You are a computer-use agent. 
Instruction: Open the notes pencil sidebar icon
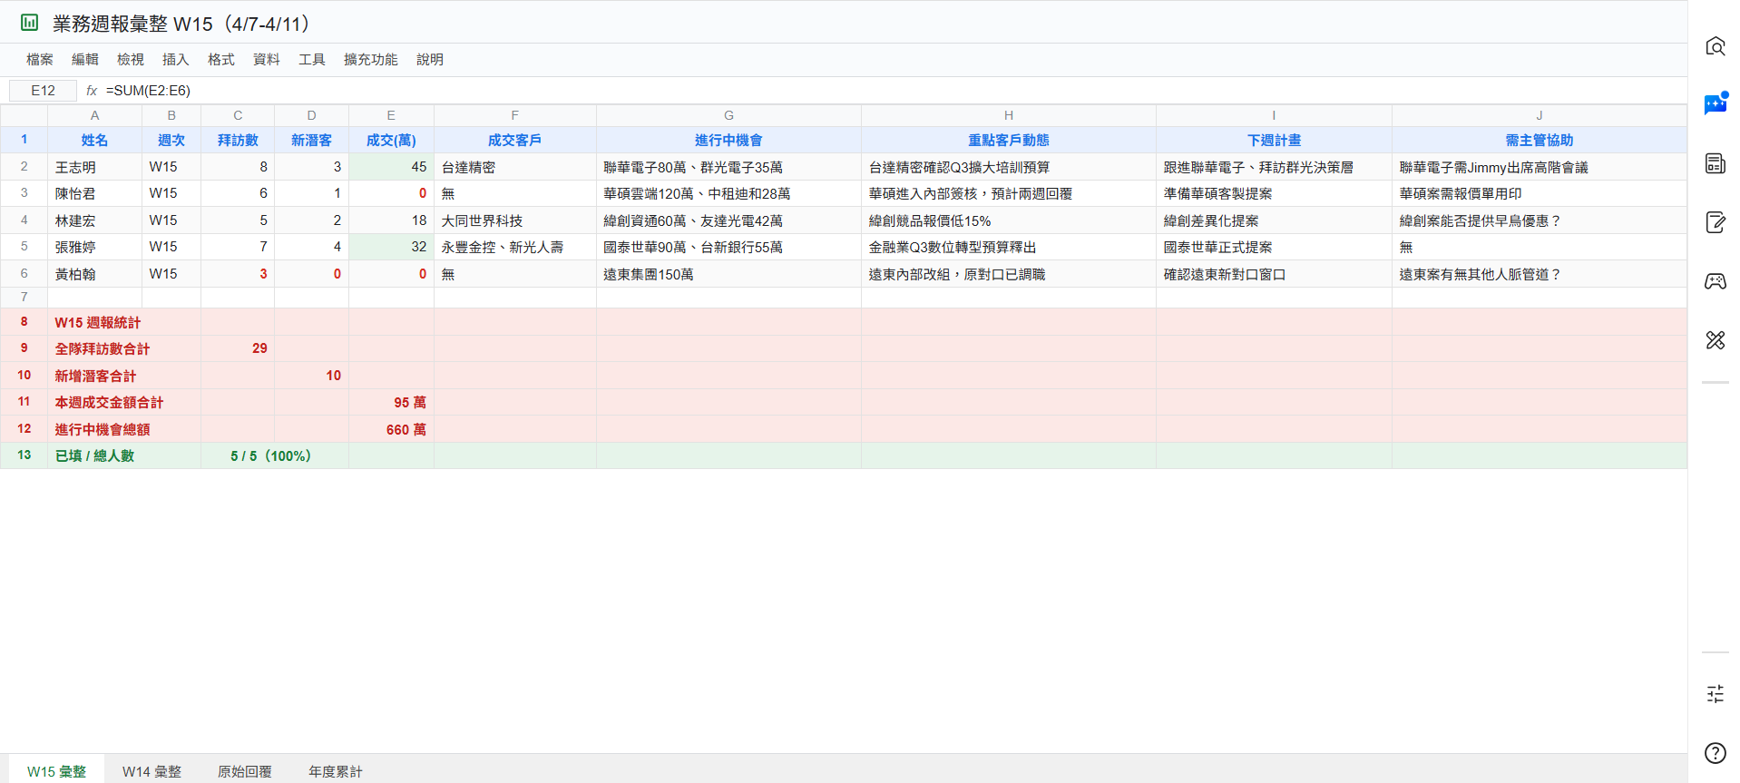coord(1715,223)
